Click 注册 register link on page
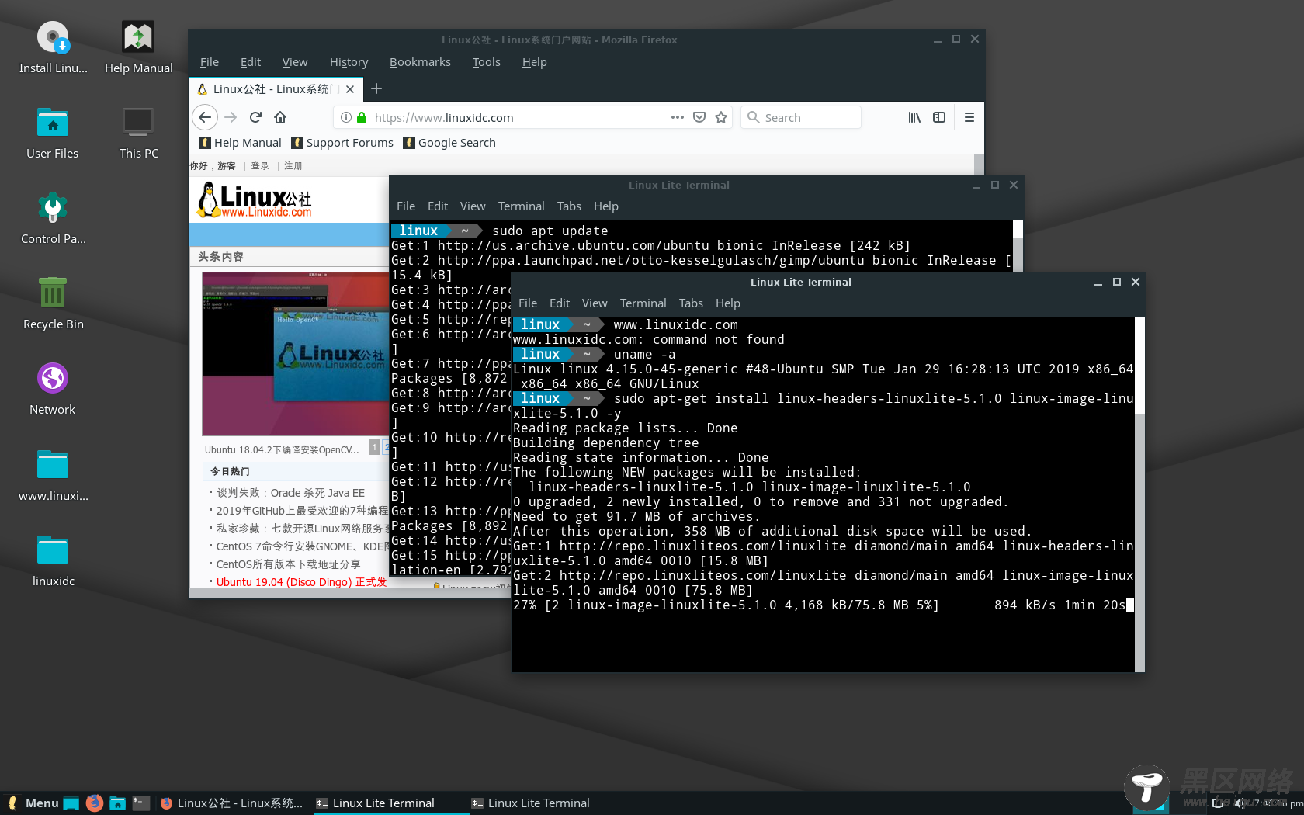This screenshot has height=815, width=1304. [293, 166]
